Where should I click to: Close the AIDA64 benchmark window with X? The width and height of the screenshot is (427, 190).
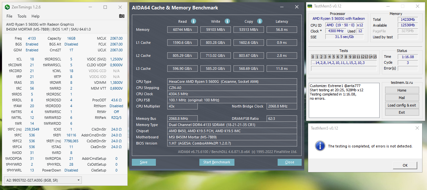coord(296,7)
